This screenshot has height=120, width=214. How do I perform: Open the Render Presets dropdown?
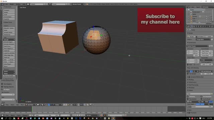pyautogui.click(x=198, y=46)
